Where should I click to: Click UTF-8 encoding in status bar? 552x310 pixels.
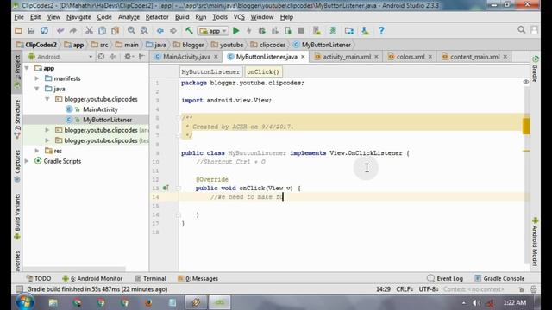(429, 289)
